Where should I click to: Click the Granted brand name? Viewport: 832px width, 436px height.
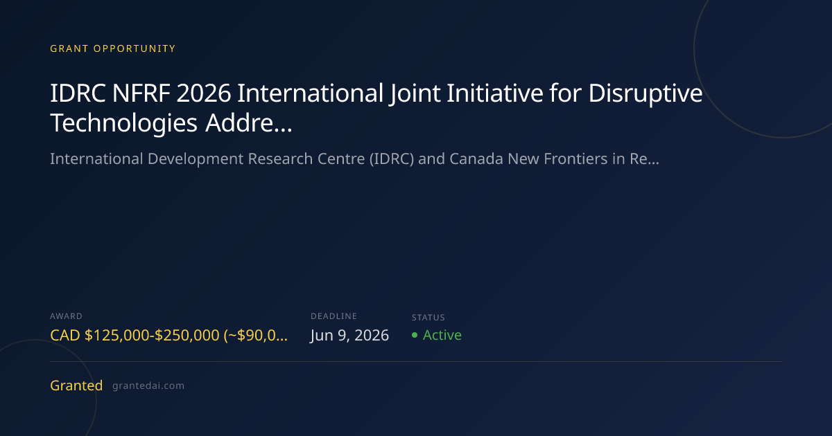point(76,385)
